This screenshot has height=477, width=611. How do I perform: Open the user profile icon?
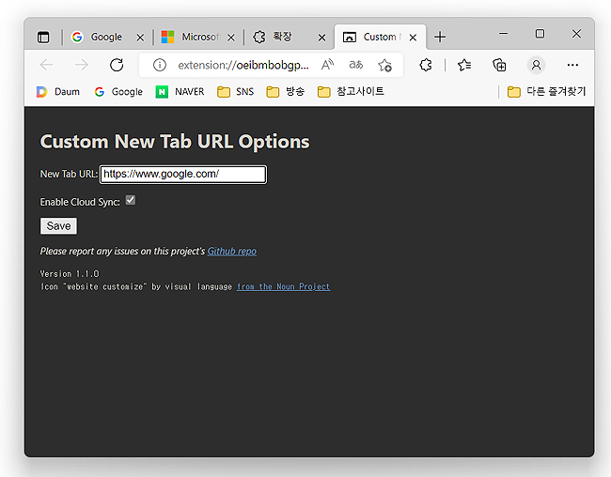point(536,65)
